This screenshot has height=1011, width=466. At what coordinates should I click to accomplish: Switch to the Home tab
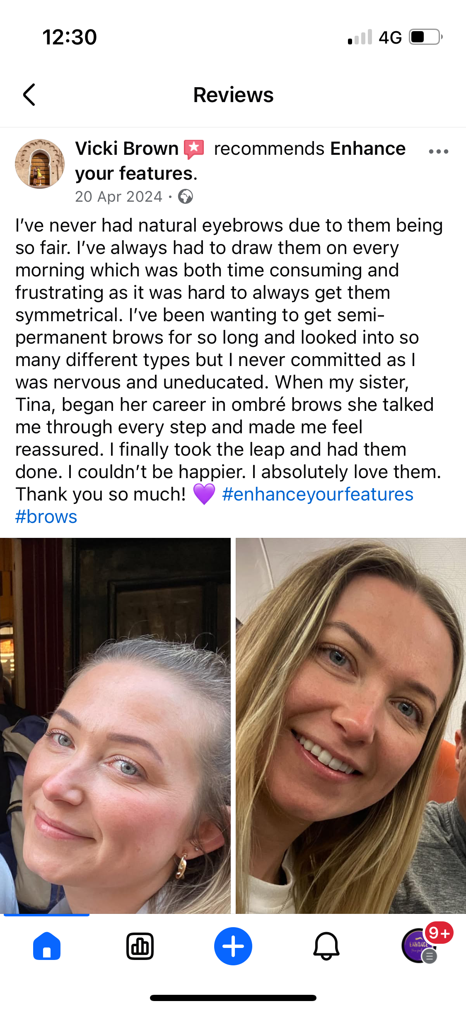[47, 947]
